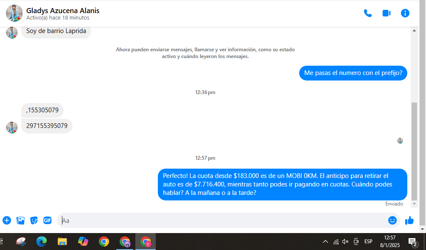Select the 'Perfecto! La cuota desde' message
This screenshot has height=250, width=426.
point(282,184)
